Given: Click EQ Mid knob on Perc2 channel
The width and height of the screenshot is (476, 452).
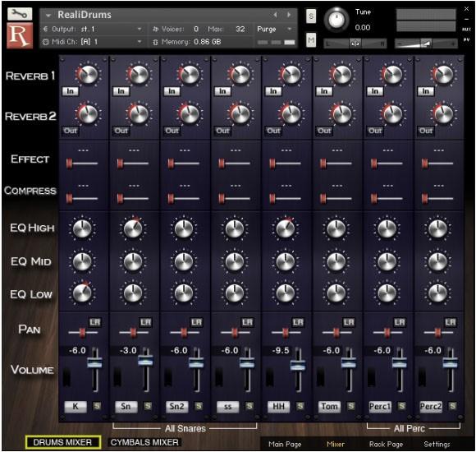Looking at the screenshot, I should point(437,261).
